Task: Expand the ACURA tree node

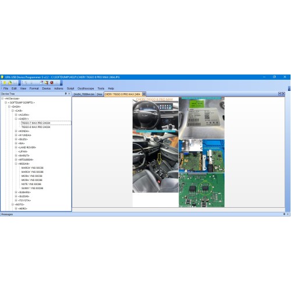Action: coord(16,115)
